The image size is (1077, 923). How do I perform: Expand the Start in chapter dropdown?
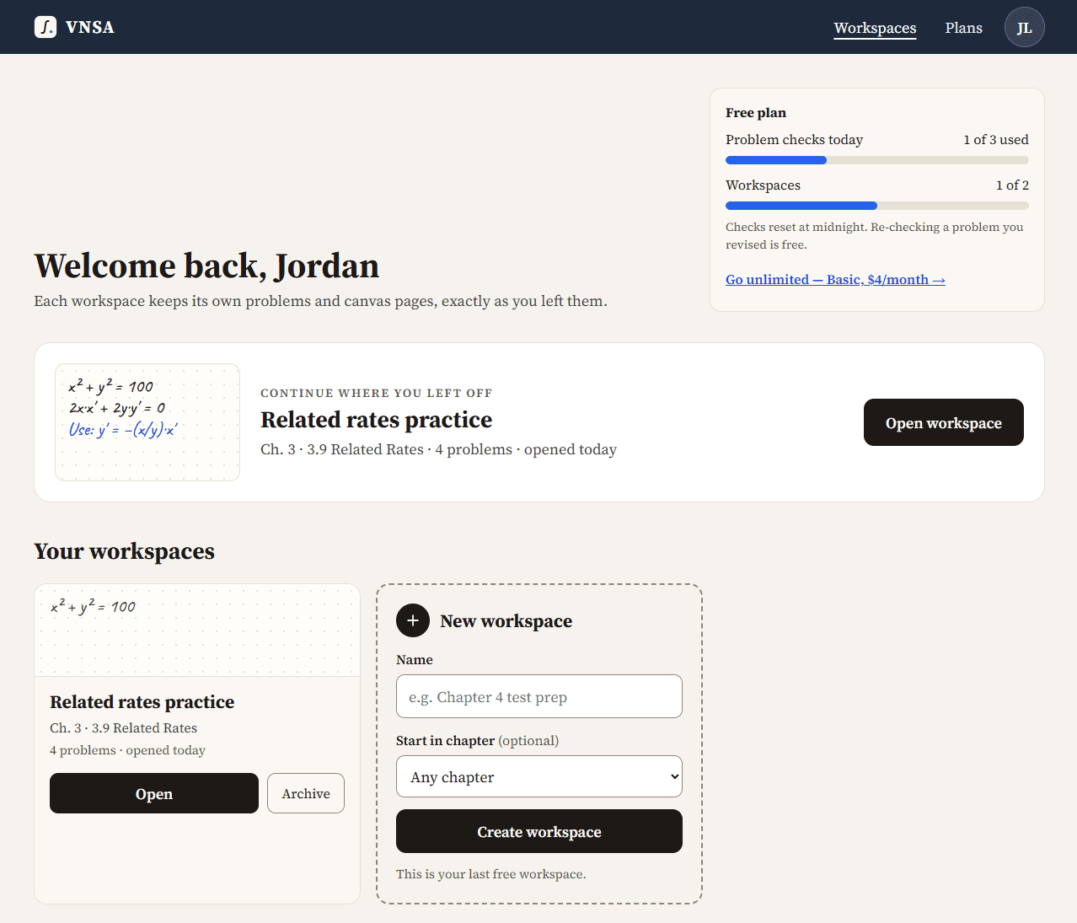tap(539, 776)
